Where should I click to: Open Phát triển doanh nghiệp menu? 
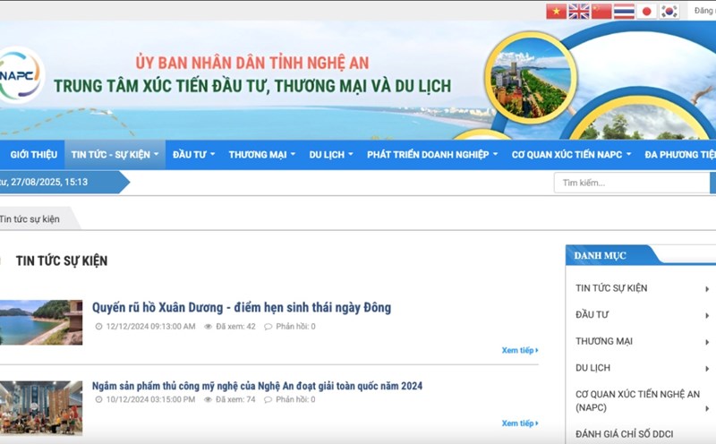click(432, 155)
